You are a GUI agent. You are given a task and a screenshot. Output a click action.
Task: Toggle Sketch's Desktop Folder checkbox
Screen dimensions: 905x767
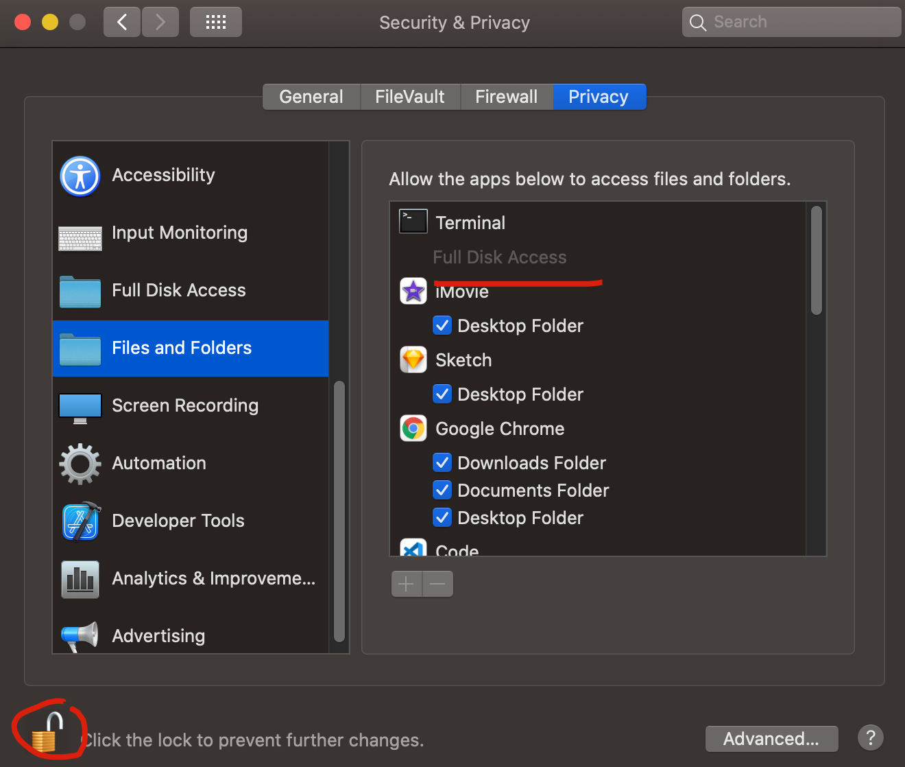point(442,394)
